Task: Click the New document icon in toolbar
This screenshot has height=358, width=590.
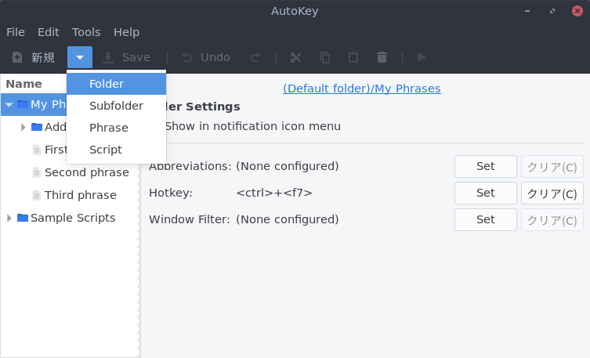Action: pos(17,57)
